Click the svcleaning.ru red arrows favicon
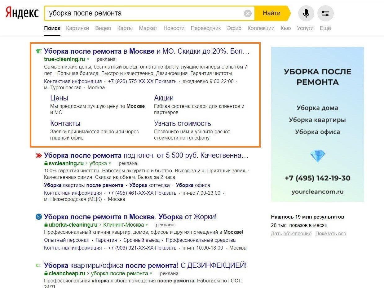 pyautogui.click(x=38, y=155)
